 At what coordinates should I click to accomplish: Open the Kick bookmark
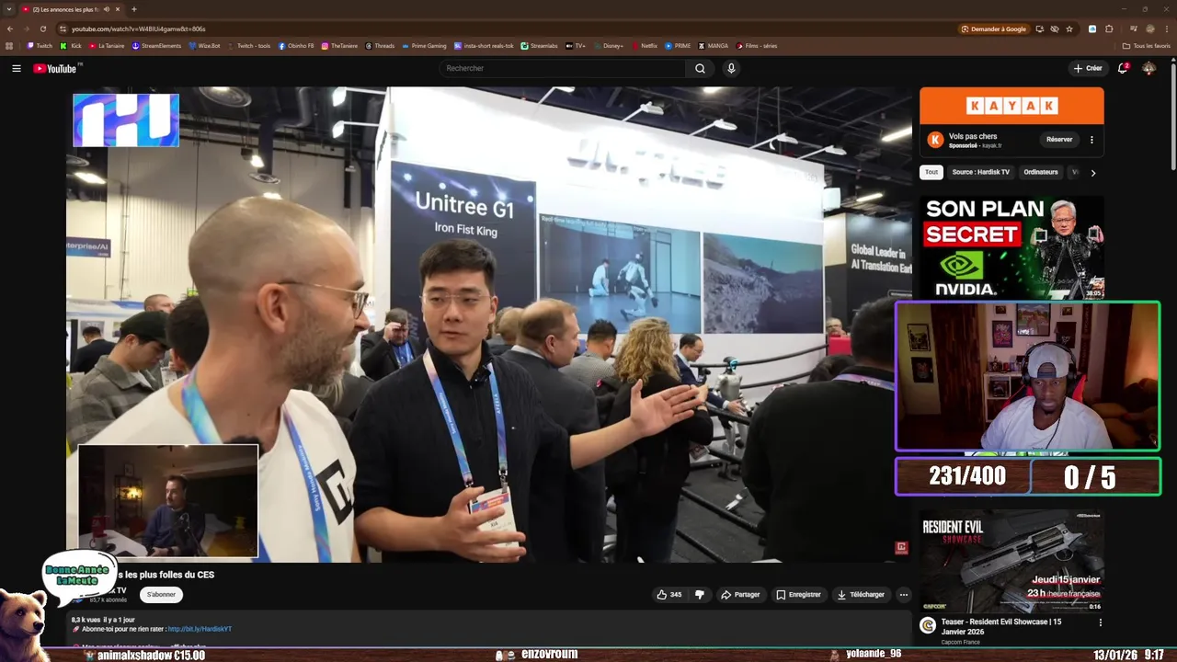point(72,45)
